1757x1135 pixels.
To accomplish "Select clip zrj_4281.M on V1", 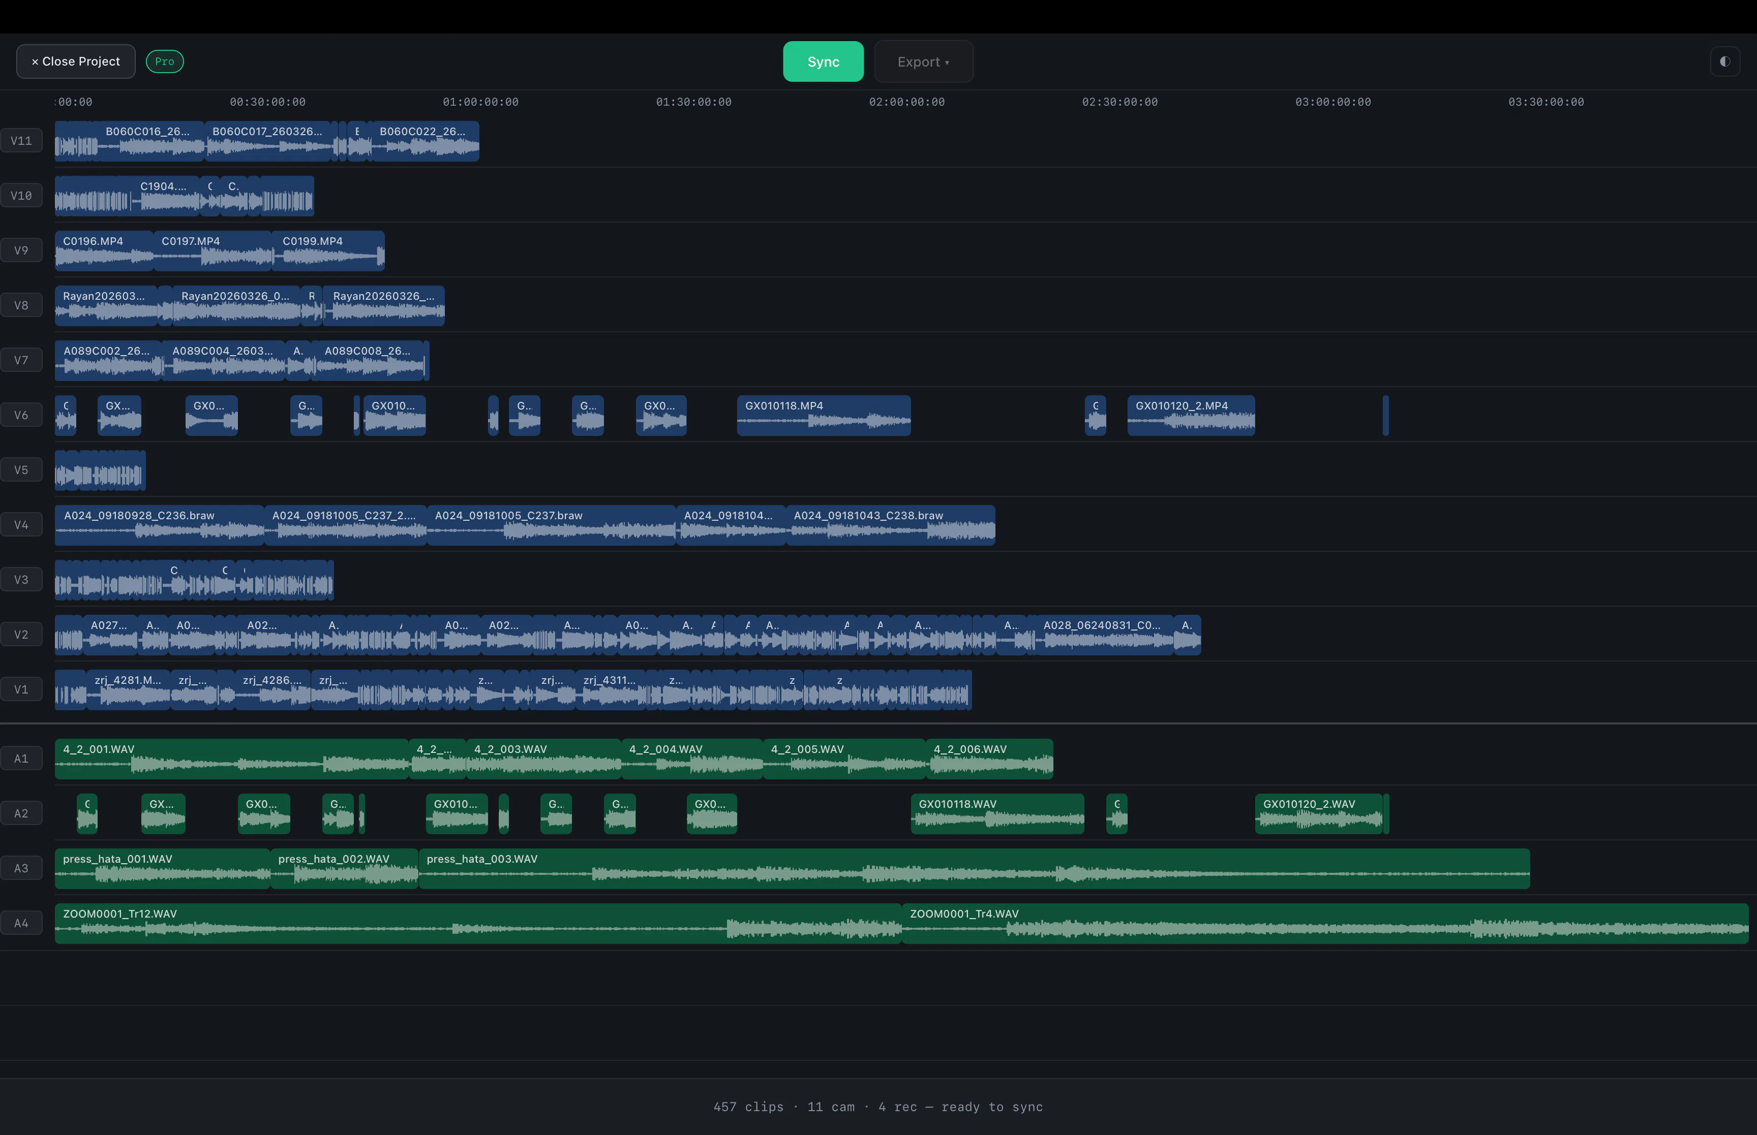I will pyautogui.click(x=128, y=690).
